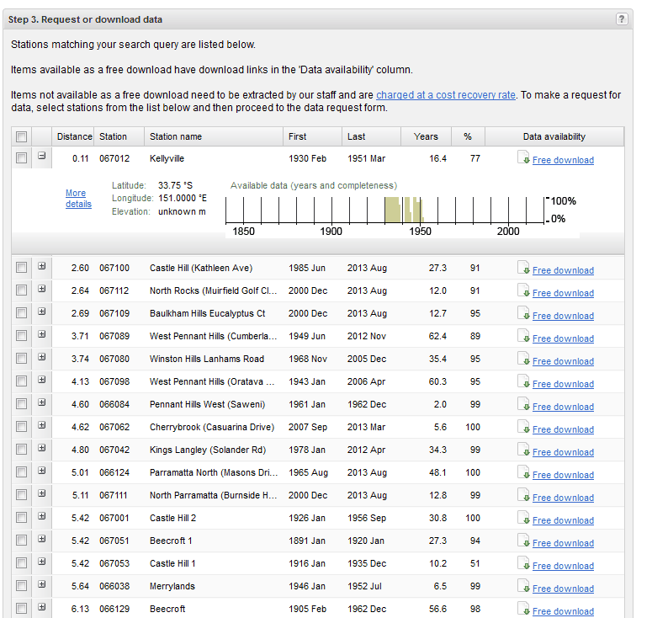
Task: Sort table by Distance column header
Action: click(74, 136)
